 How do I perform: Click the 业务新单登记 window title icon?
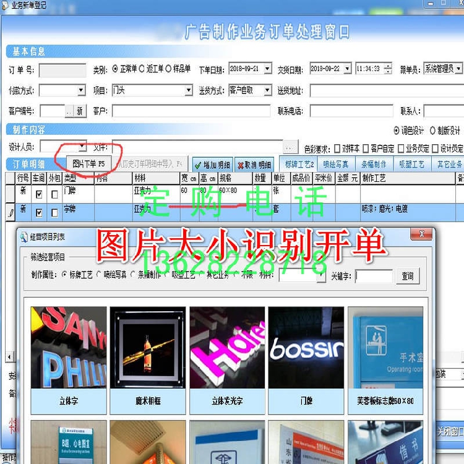coord(4,6)
